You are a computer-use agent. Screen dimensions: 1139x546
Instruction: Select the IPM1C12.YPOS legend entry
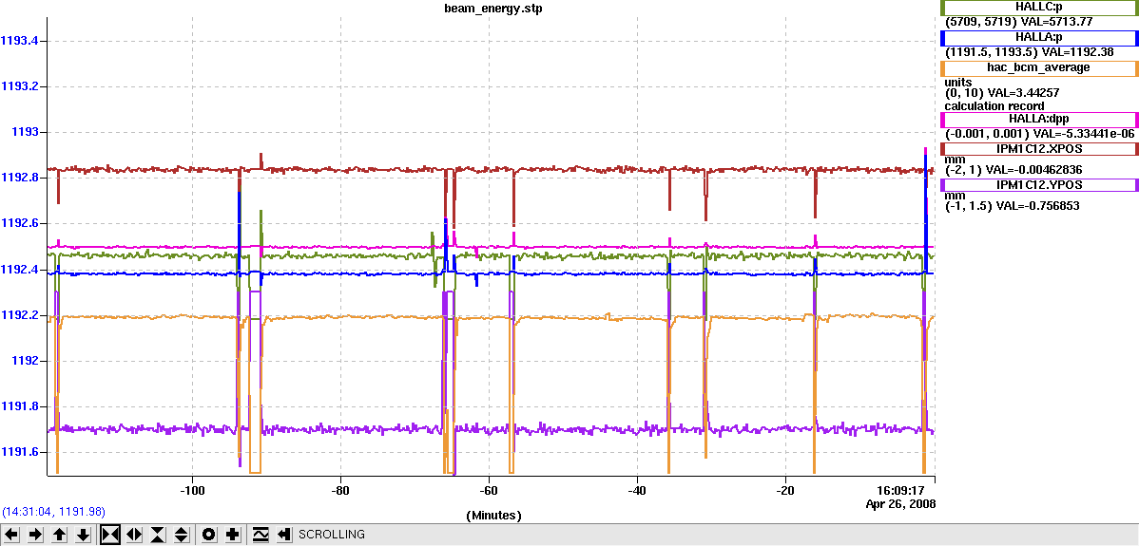click(x=1039, y=185)
